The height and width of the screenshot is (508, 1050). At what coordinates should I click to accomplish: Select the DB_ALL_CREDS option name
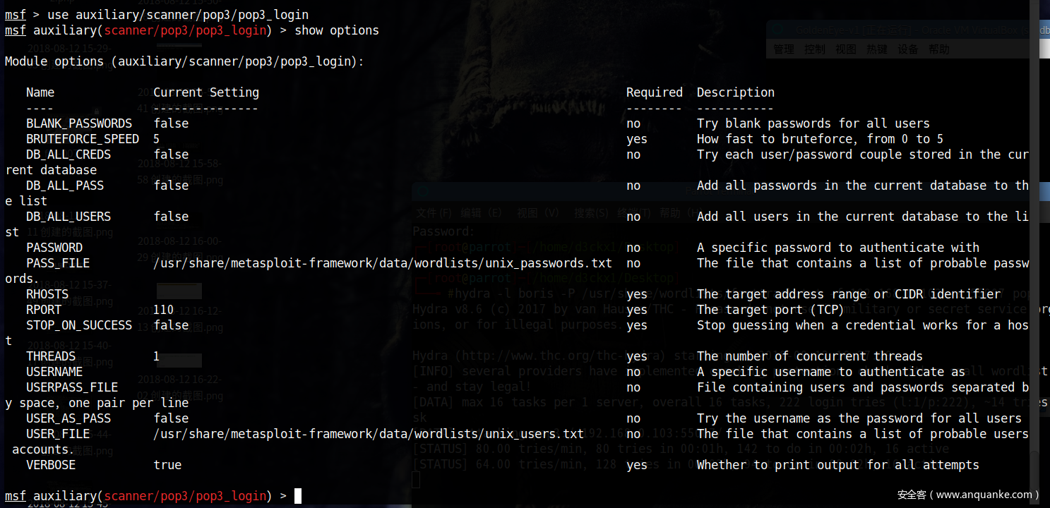[68, 155]
